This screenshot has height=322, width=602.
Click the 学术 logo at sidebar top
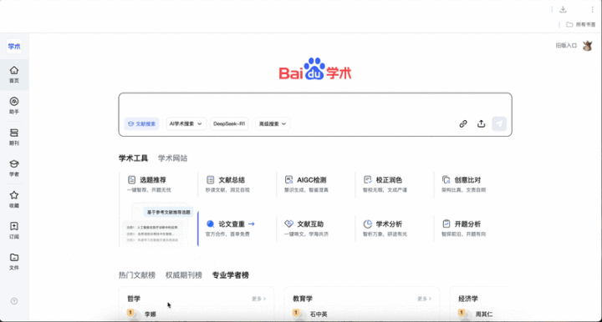point(14,47)
